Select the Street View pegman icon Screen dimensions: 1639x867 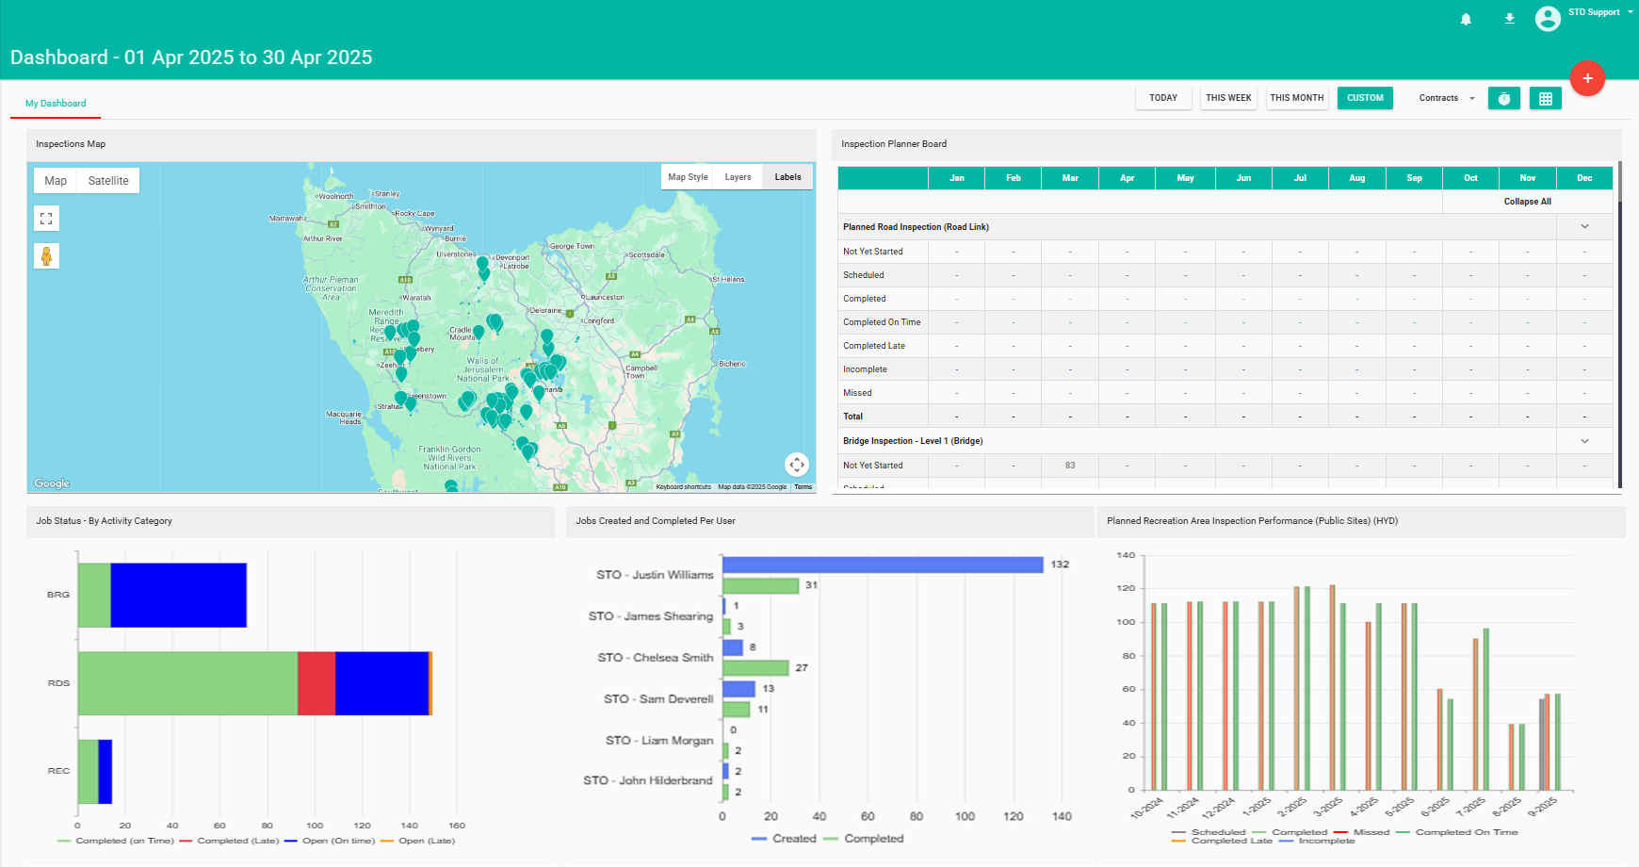pos(46,256)
